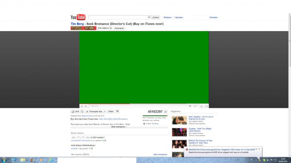Expand description with Meer weergeven
Image resolution: width=291 pixels, height=163 pixels.
119,127
